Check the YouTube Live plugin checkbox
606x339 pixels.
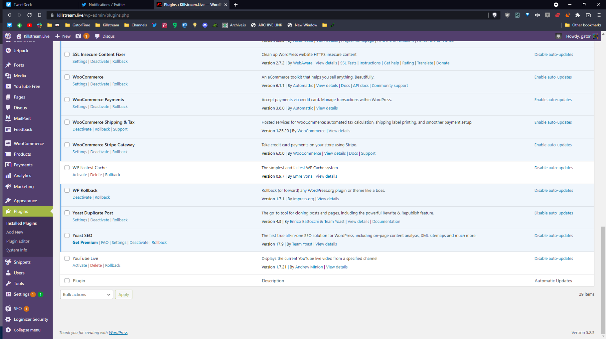67,258
